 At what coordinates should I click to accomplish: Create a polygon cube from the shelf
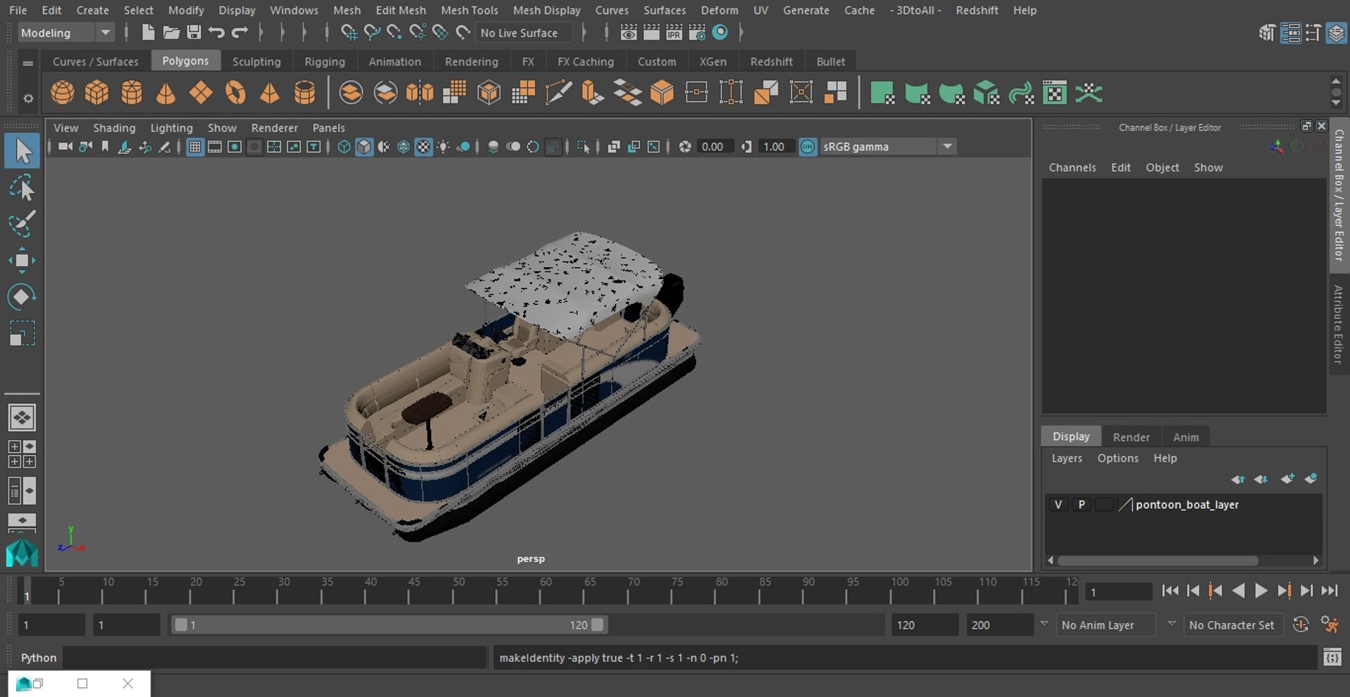pyautogui.click(x=96, y=93)
